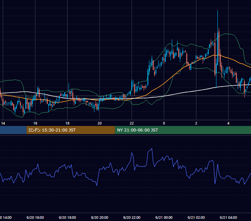Click the 0 hour axis label
Image resolution: width=251 pixels, height=221 pixels.
164,123
